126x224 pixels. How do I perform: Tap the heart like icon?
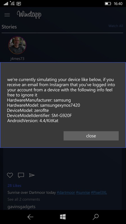coord(10,175)
